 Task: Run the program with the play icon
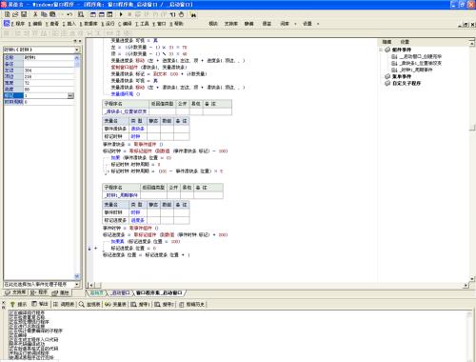(x=121, y=14)
